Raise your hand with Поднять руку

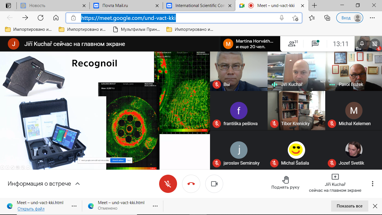tap(285, 183)
